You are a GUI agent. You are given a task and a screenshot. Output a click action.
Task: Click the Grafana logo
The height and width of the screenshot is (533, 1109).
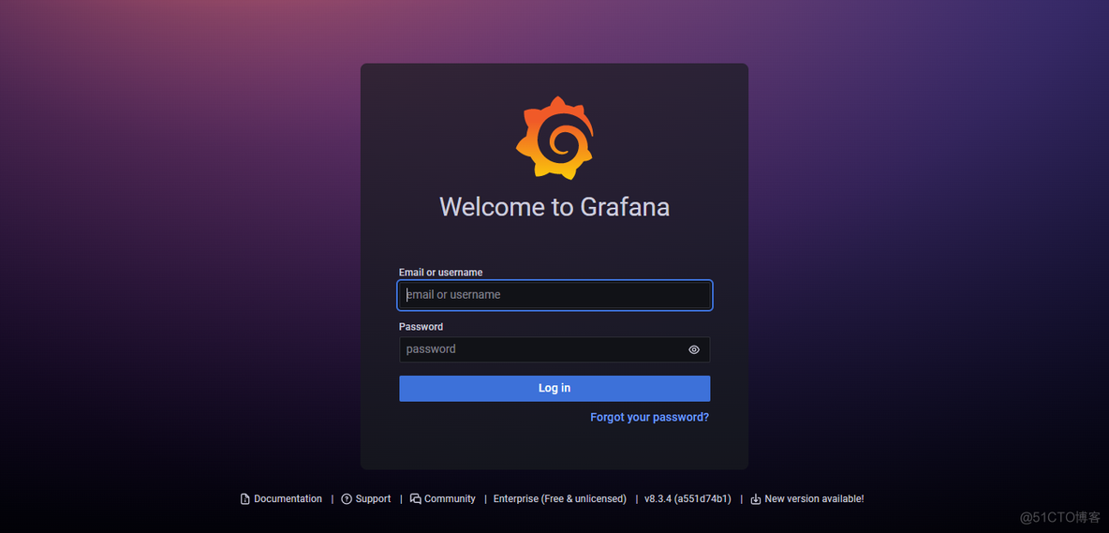click(554, 137)
